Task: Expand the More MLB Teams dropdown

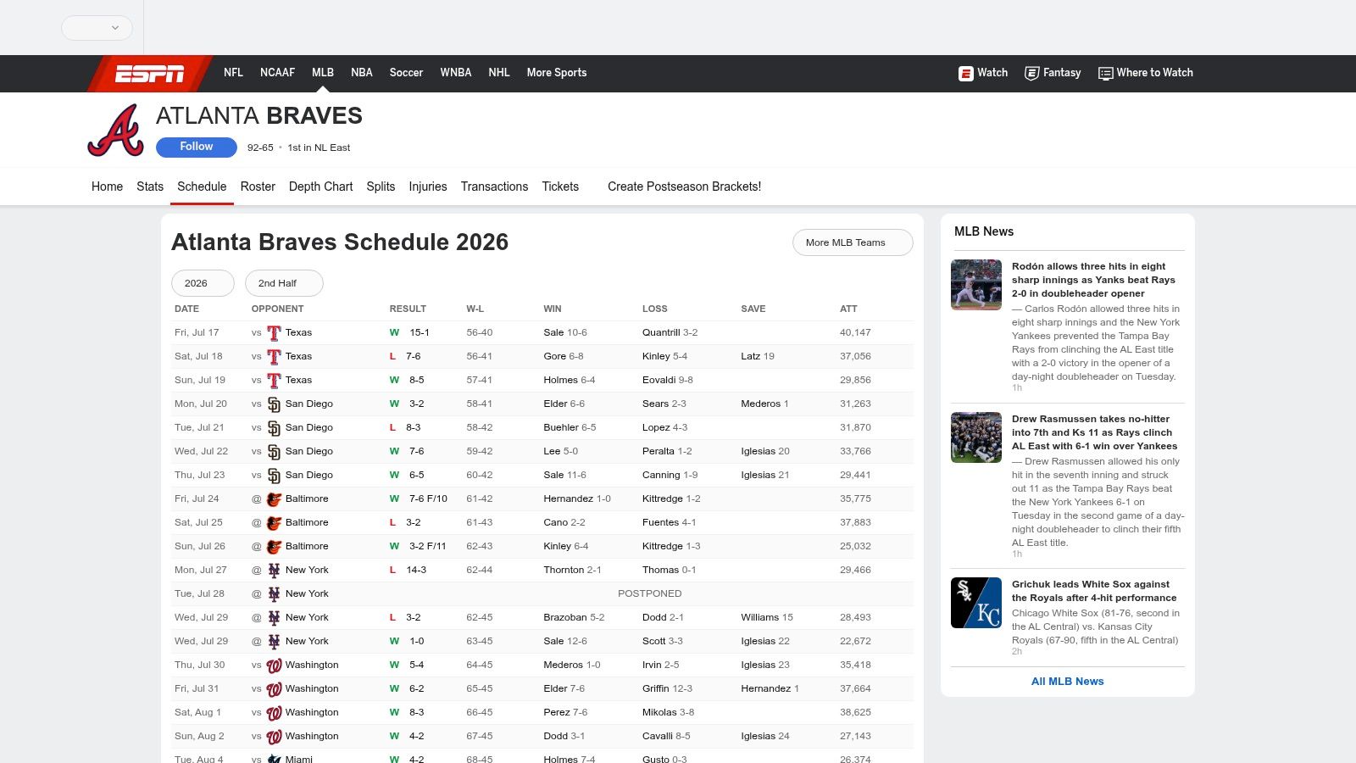Action: (x=853, y=242)
